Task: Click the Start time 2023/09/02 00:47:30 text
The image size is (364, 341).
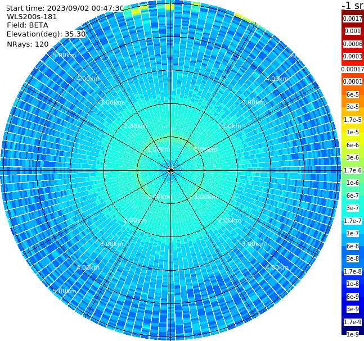Action: click(65, 8)
